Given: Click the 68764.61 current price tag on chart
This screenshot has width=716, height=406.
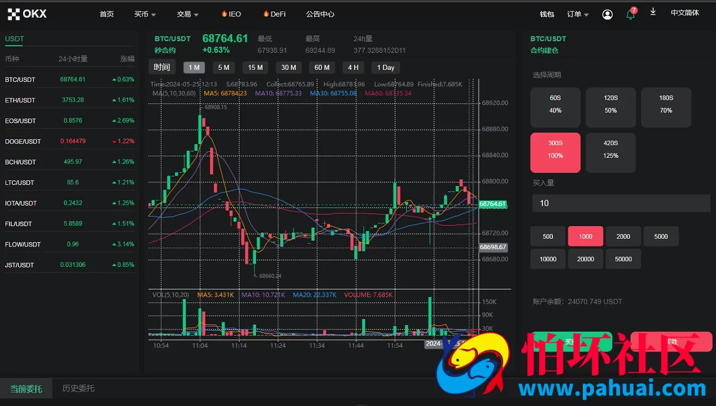Looking at the screenshot, I should click(x=492, y=204).
